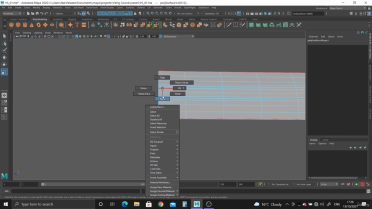372x209 pixels.
Task: Create a polygon torus from shelf
Action: tap(38, 25)
